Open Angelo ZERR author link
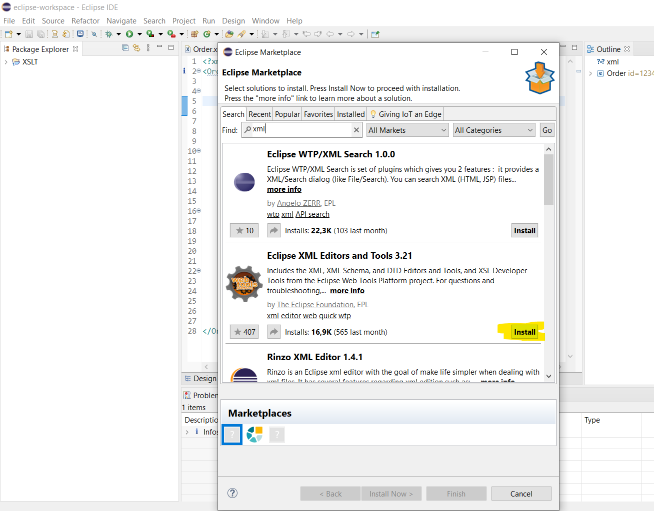Image resolution: width=654 pixels, height=511 pixels. click(298, 203)
